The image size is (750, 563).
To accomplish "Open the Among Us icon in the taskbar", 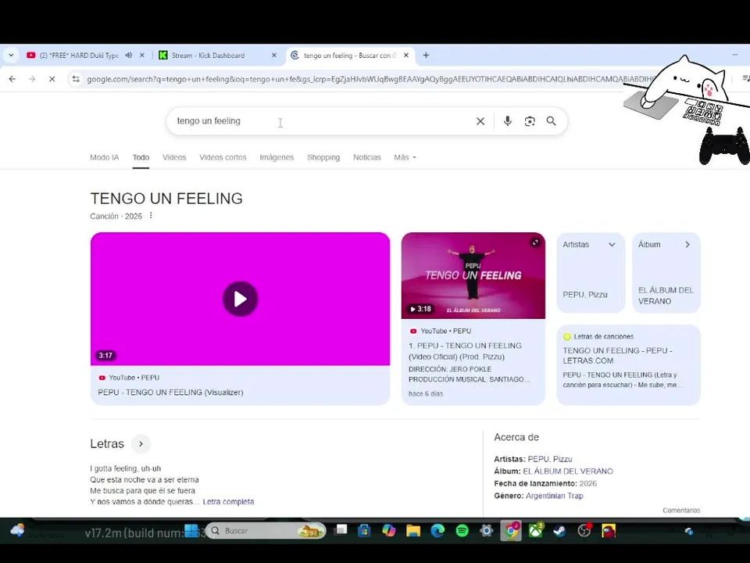I will tap(609, 531).
